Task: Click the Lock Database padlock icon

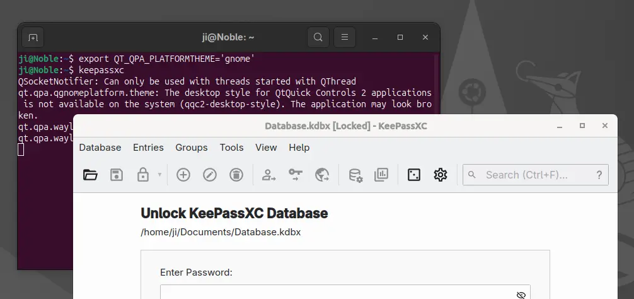Action: 143,175
